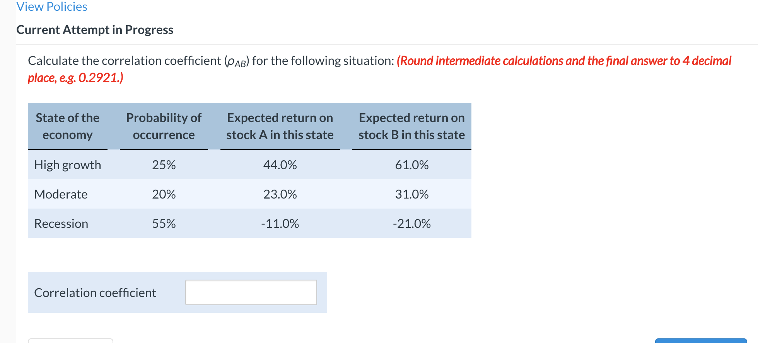This screenshot has width=758, height=343.
Task: Click the blue submit button at bottom right
Action: click(701, 341)
